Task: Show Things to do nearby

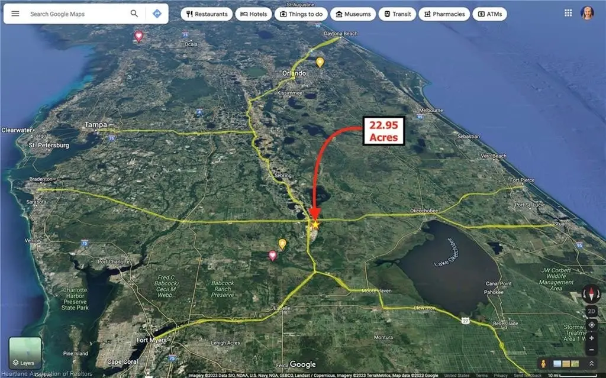Action: 301,14
